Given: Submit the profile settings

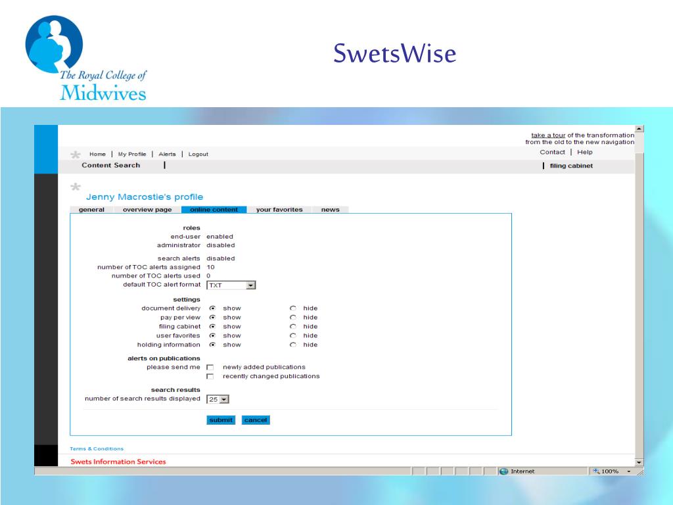Looking at the screenshot, I should coord(221,420).
